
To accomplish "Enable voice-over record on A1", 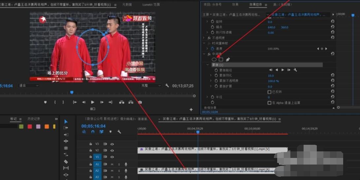I will (x=126, y=164).
